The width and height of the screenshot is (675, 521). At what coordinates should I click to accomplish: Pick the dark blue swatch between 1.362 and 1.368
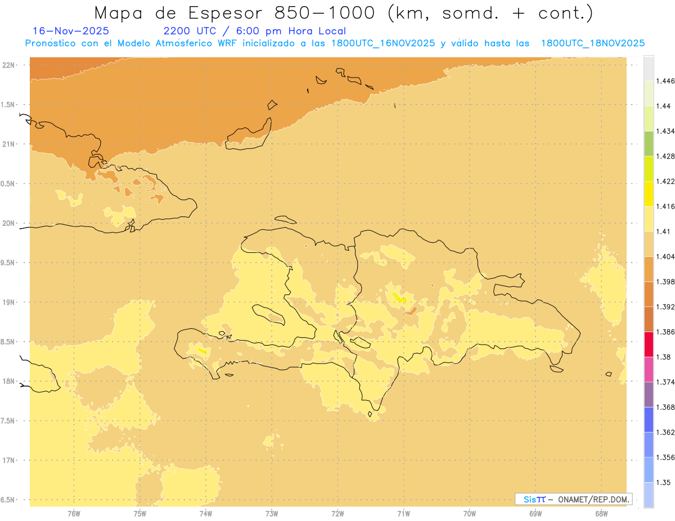click(649, 420)
